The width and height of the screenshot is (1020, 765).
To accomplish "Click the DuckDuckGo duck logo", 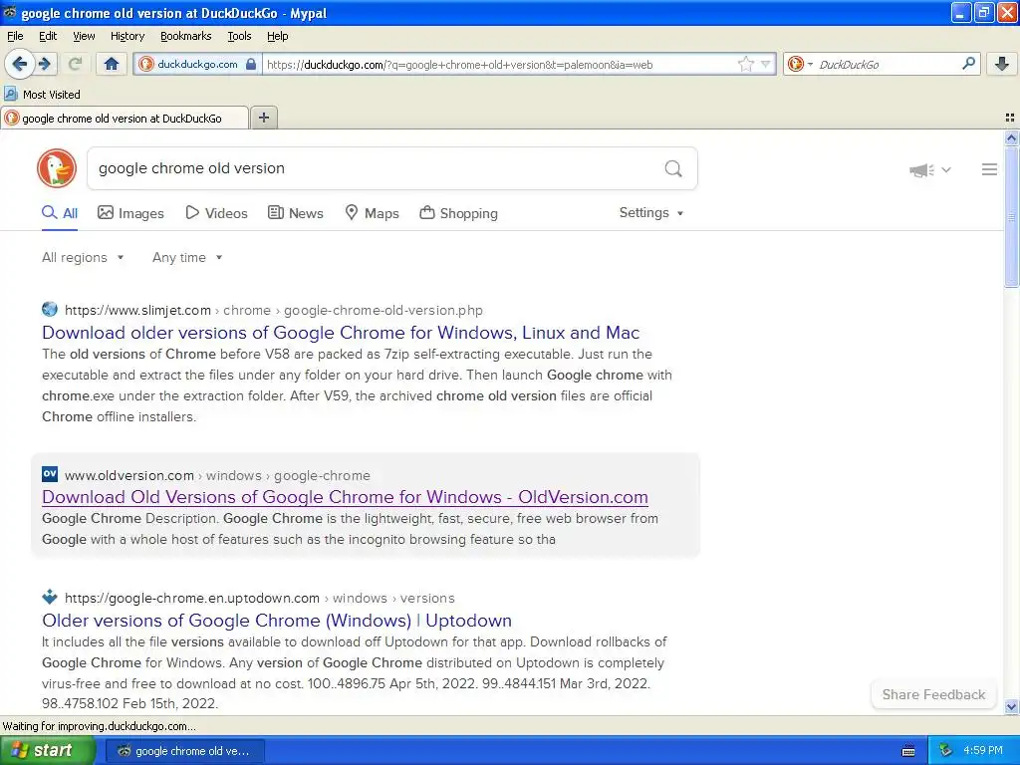I will click(57, 168).
